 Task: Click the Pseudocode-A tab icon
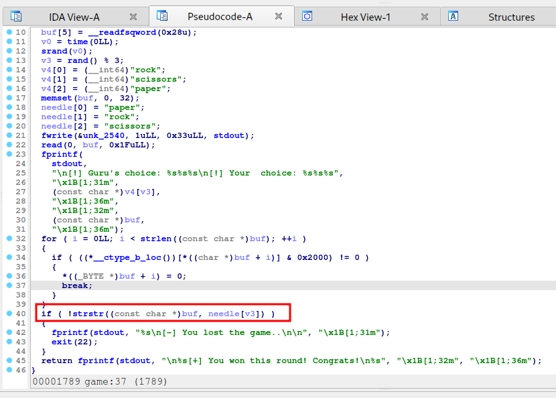(x=162, y=17)
